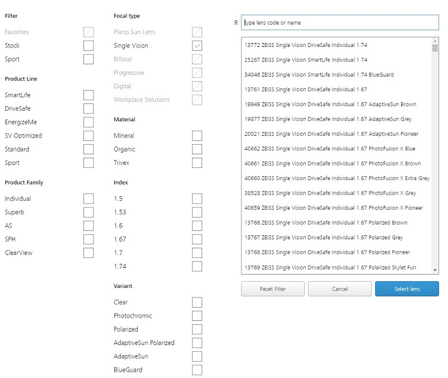Check the Stock filter checkbox
Screen dimensions: 448x378
[x=88, y=46]
